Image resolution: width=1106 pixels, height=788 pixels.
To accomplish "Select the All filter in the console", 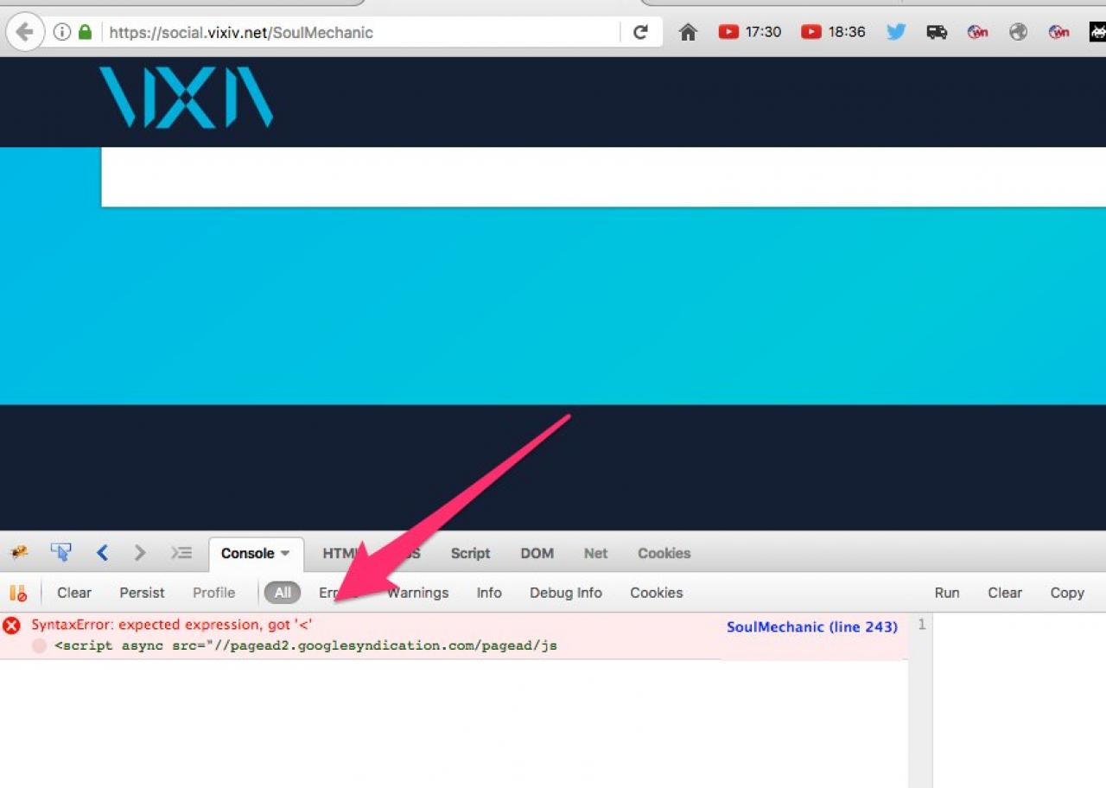I will coord(283,593).
